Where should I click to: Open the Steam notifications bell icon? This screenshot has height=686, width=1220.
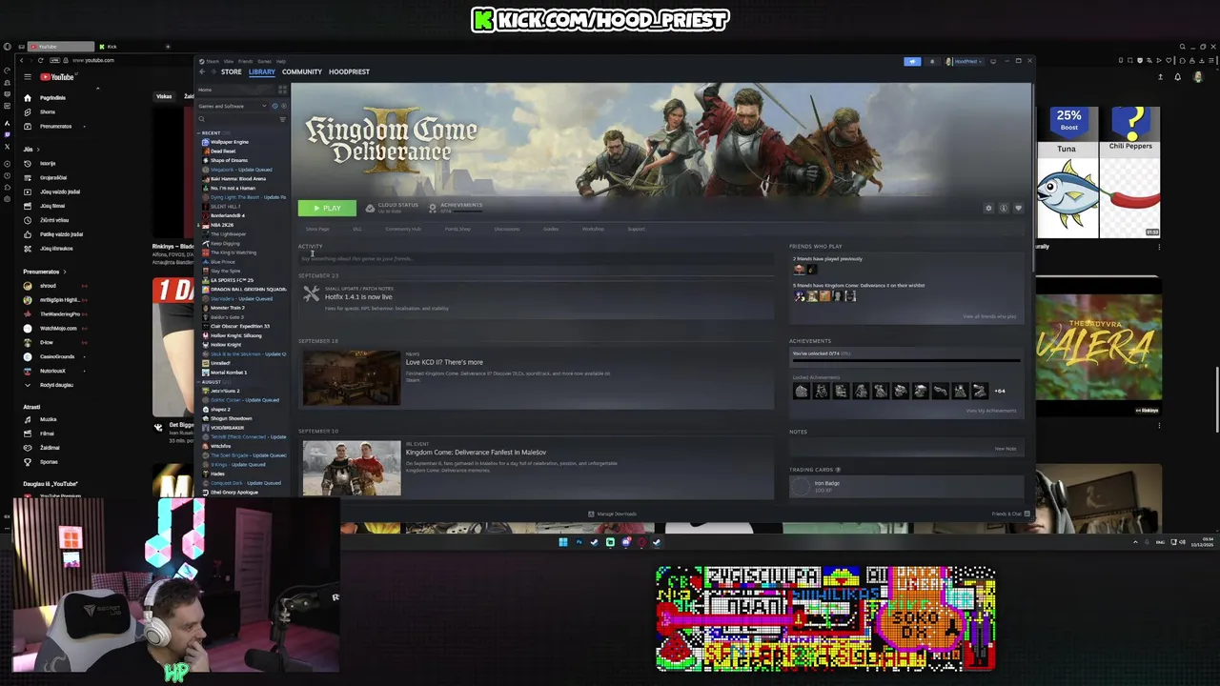[932, 61]
